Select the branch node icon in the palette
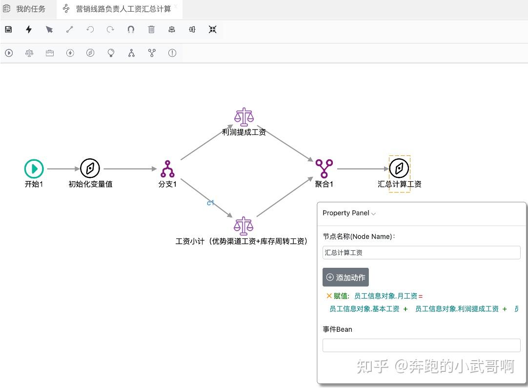Image resolution: width=528 pixels, height=388 pixels. (x=131, y=53)
